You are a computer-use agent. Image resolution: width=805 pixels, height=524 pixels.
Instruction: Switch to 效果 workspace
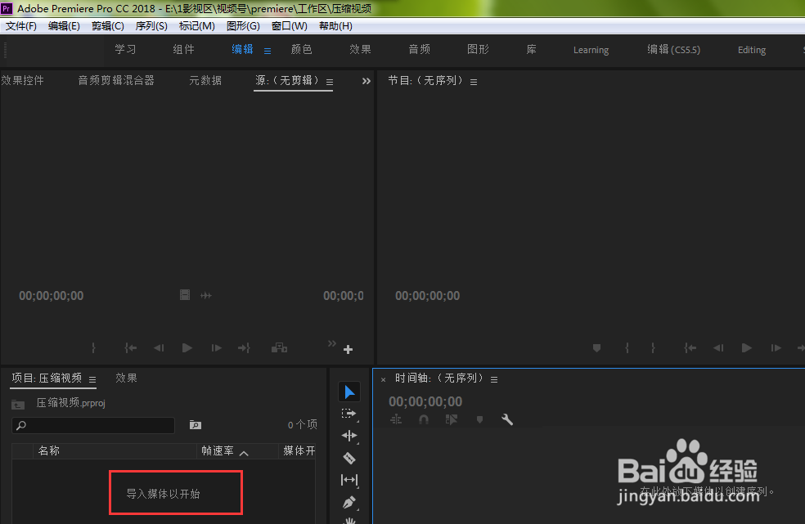[361, 49]
